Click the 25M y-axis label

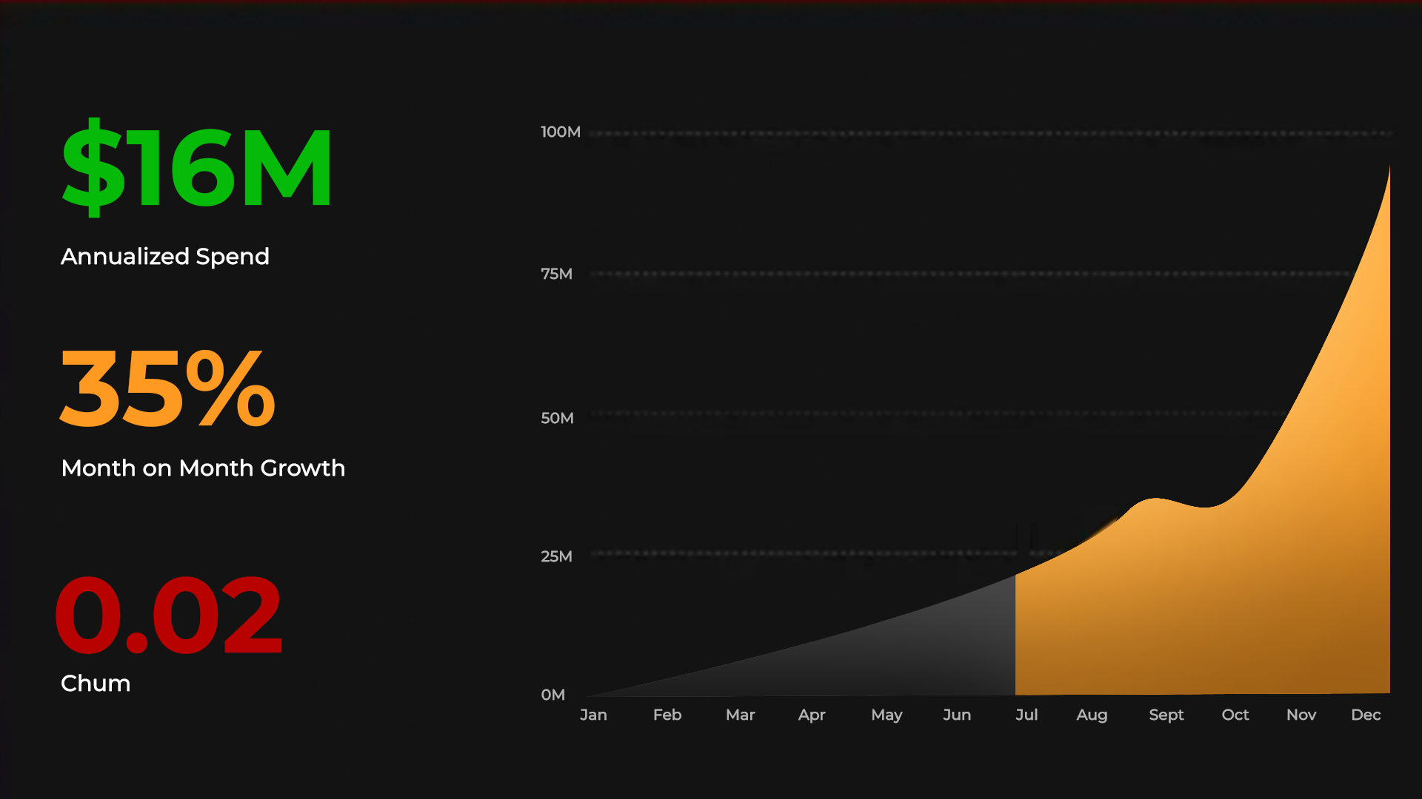(x=556, y=557)
